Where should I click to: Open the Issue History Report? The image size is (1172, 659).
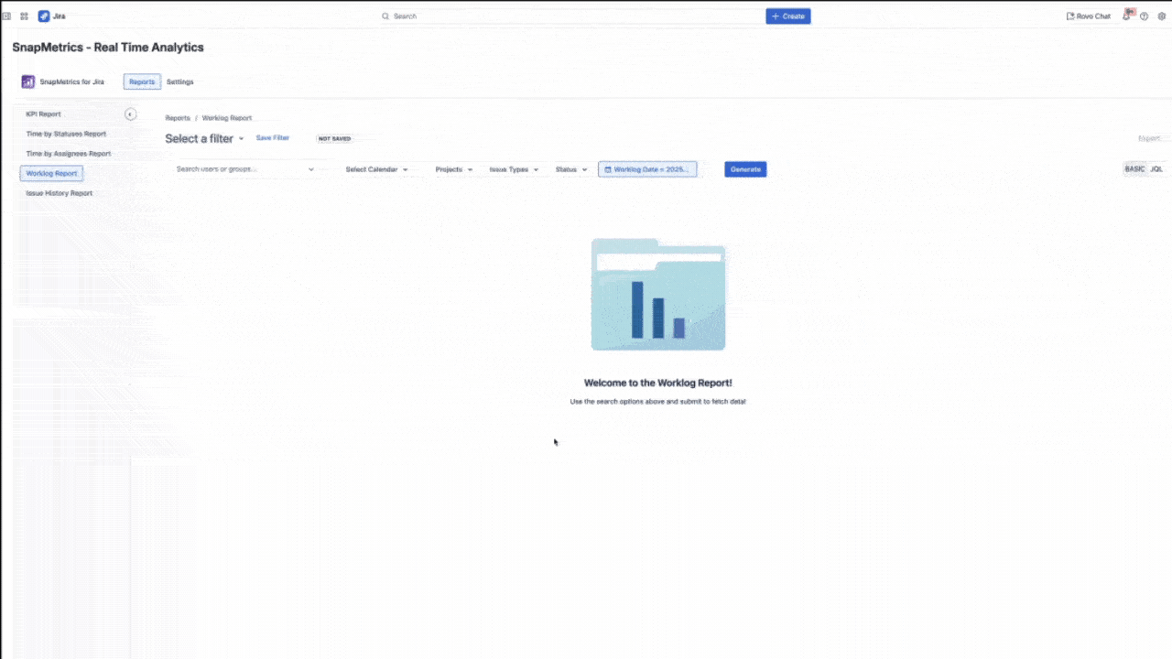click(x=60, y=193)
